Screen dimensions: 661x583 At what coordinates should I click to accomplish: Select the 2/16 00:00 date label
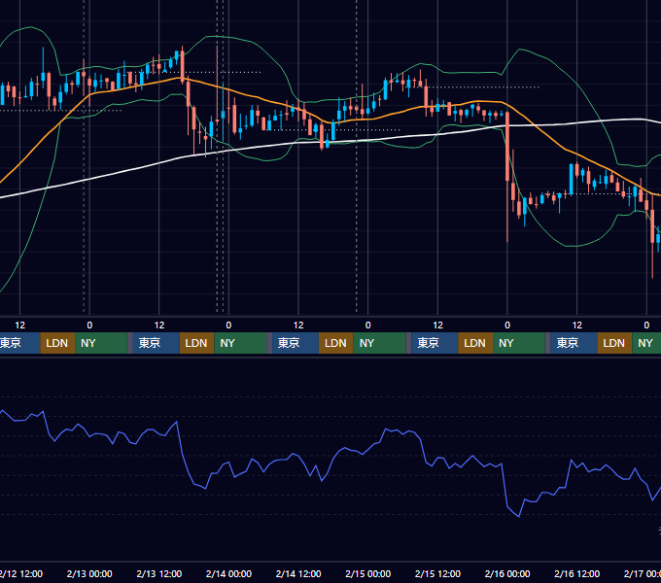pos(507,573)
